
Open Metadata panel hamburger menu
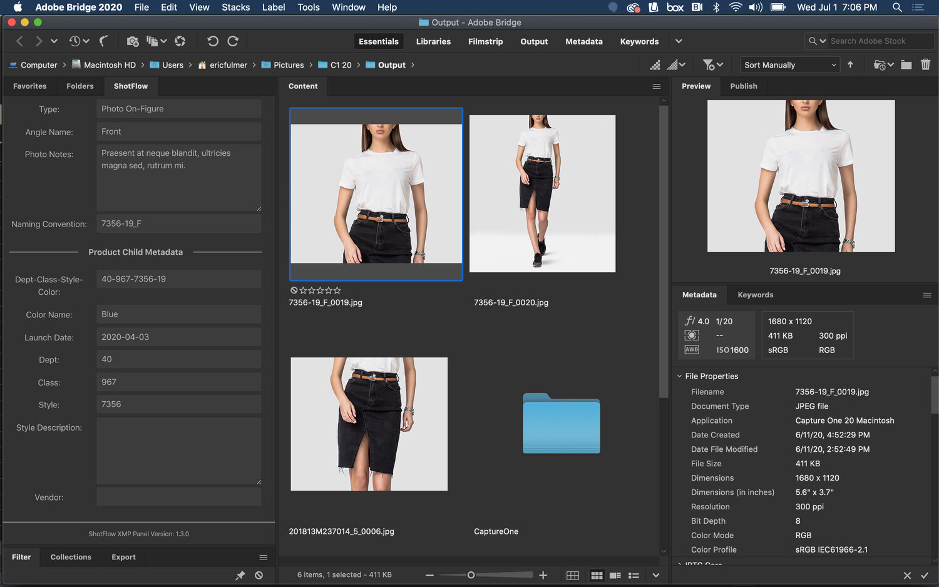click(927, 295)
